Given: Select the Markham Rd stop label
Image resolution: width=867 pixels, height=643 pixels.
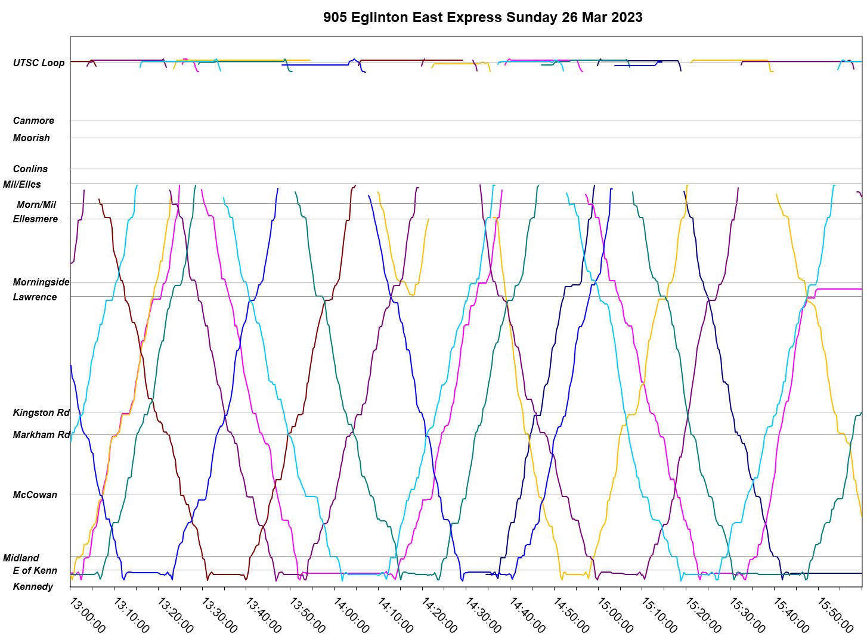Looking at the screenshot, I should point(41,434).
